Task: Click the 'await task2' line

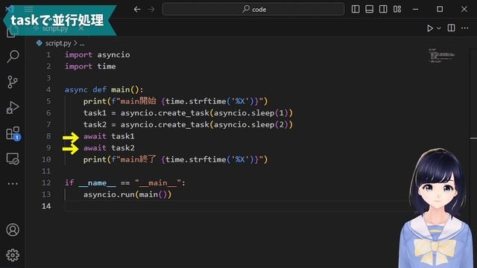Action: click(109, 147)
